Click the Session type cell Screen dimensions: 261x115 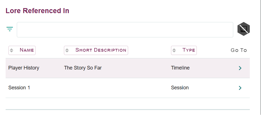180,88
